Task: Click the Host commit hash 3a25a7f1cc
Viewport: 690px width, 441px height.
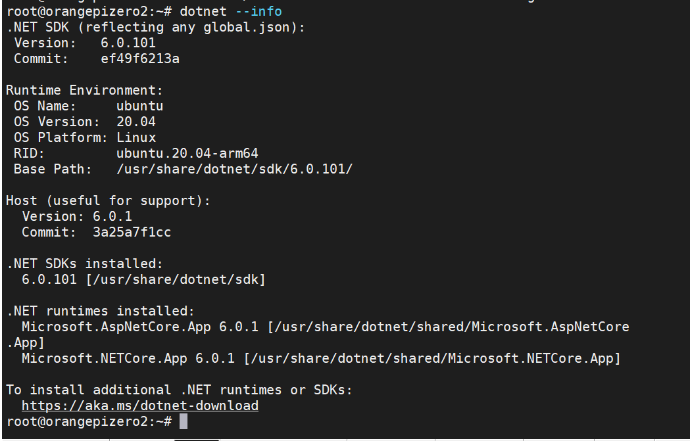Action: pos(132,232)
